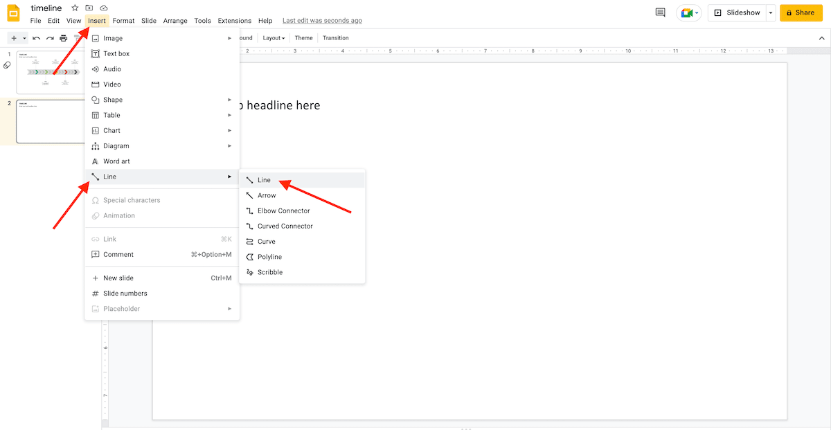Open the comment history icon

tap(660, 12)
